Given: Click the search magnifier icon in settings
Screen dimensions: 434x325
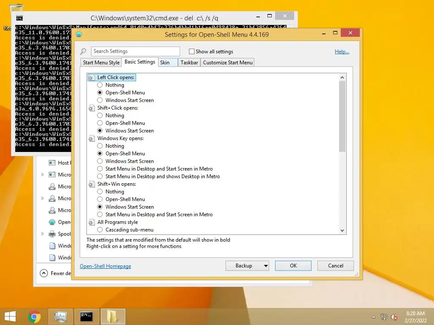Looking at the screenshot, I should coord(83,51).
